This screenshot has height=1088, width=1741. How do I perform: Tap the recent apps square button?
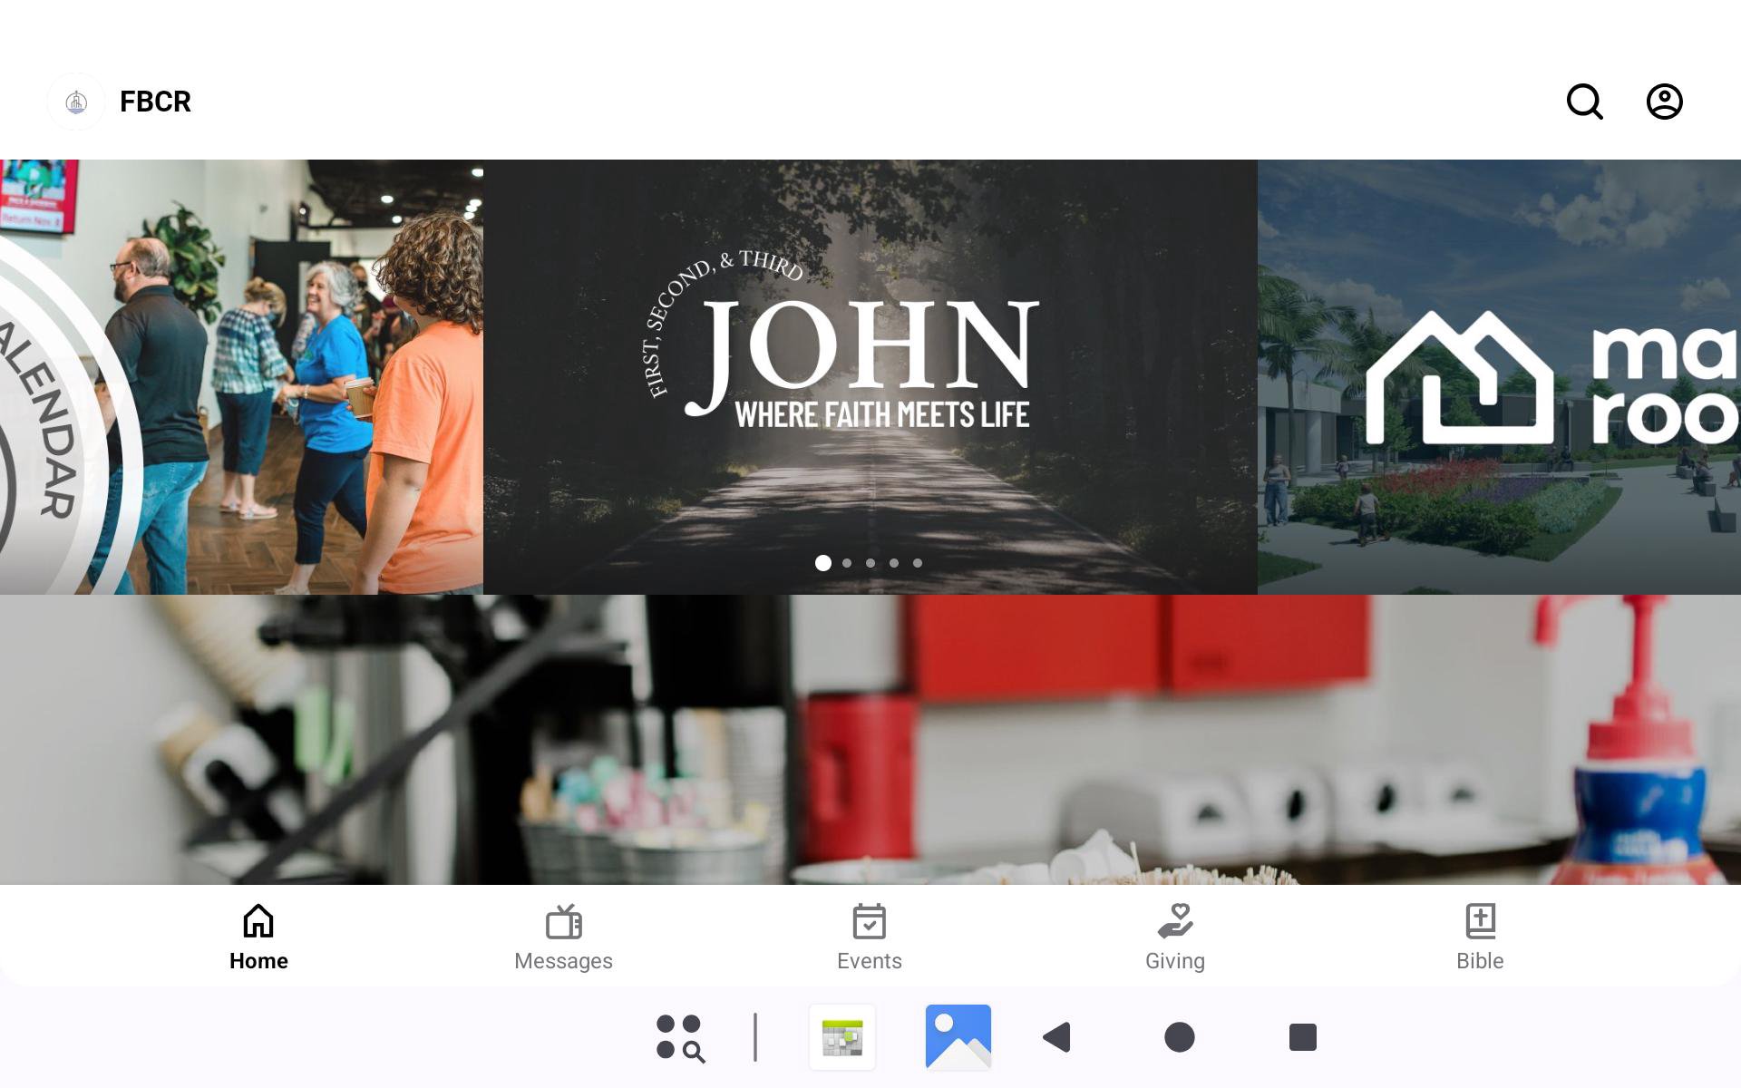click(x=1303, y=1037)
